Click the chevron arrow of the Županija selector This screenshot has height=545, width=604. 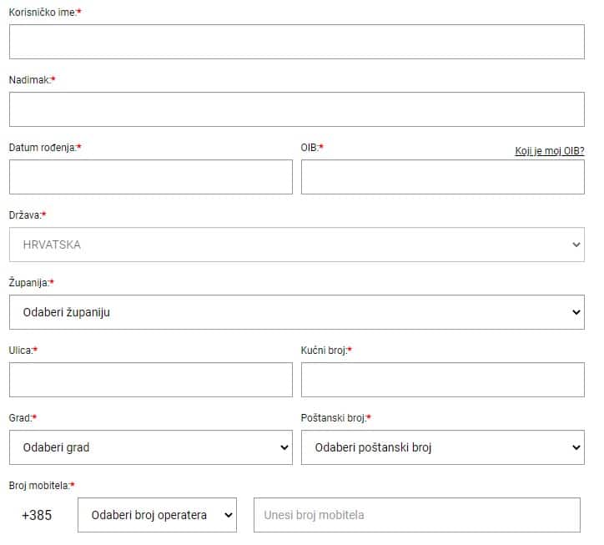tap(576, 312)
